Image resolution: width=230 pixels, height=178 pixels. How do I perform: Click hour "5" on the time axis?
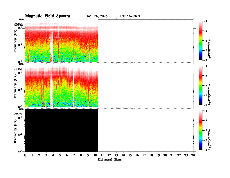click(x=60, y=155)
